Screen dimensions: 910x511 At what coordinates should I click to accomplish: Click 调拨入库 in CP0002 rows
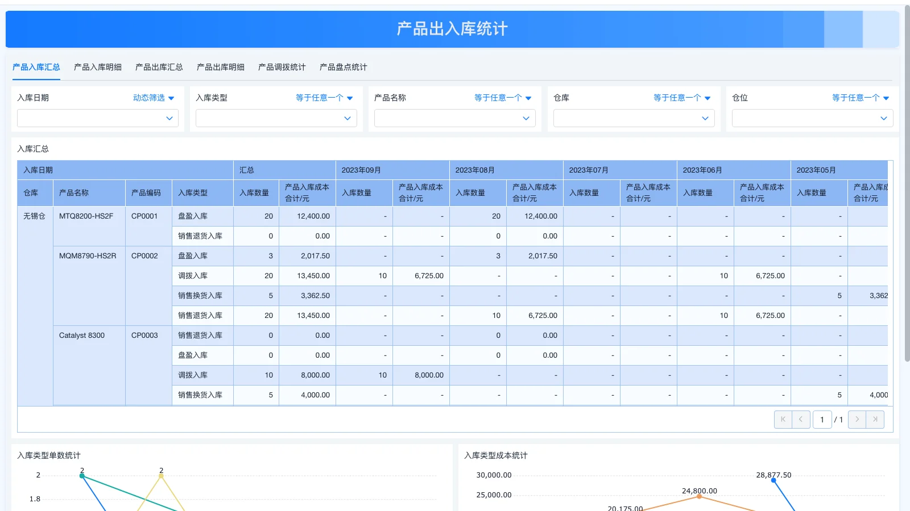(x=202, y=276)
